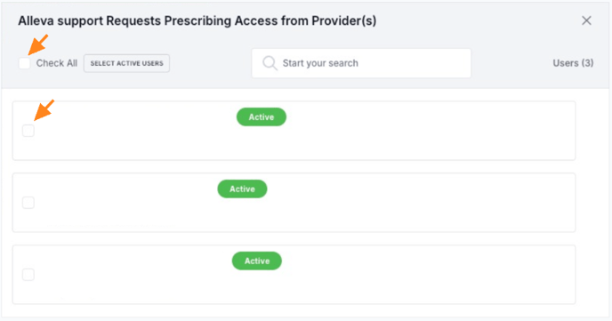This screenshot has height=321, width=612.
Task: Select the third provider's checkbox
Action: point(28,275)
